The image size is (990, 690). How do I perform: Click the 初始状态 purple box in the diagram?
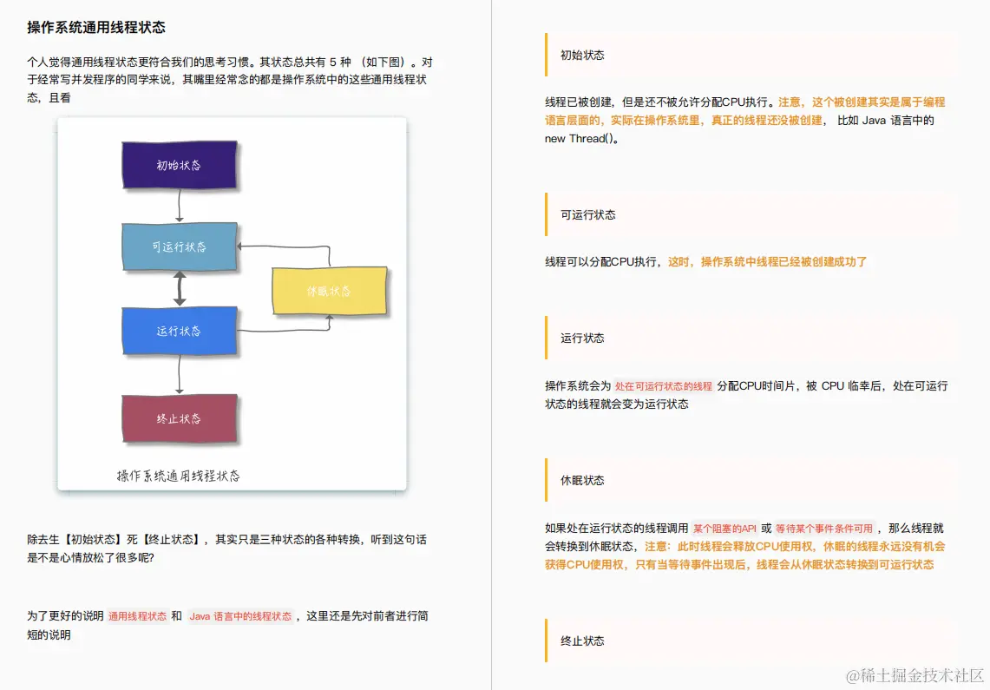(x=180, y=165)
